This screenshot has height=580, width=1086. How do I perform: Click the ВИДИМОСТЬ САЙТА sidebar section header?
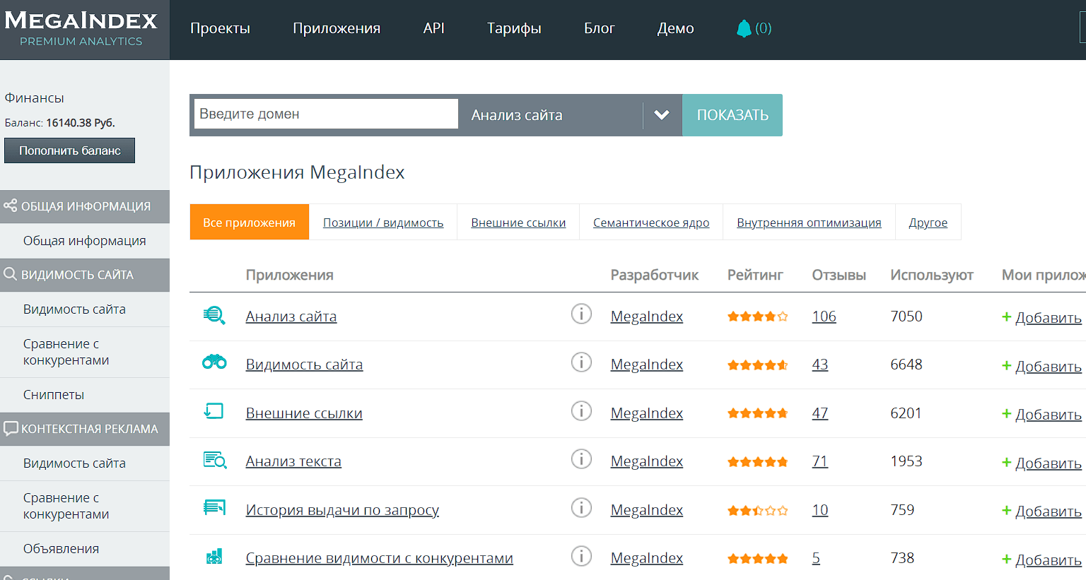[x=85, y=275]
